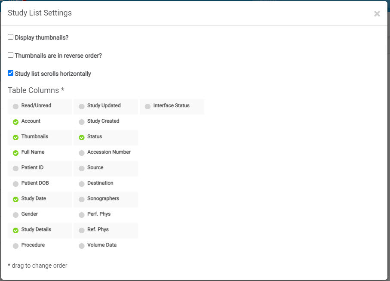
Task: Click the Interface Status label
Action: [172, 105]
